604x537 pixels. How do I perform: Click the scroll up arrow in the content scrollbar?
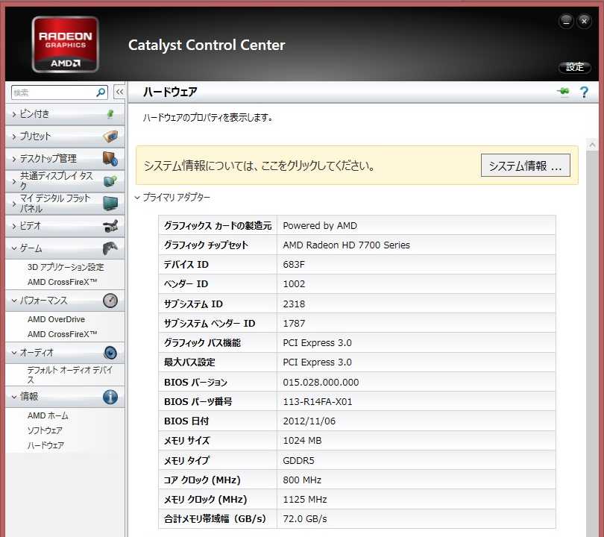[x=592, y=145]
